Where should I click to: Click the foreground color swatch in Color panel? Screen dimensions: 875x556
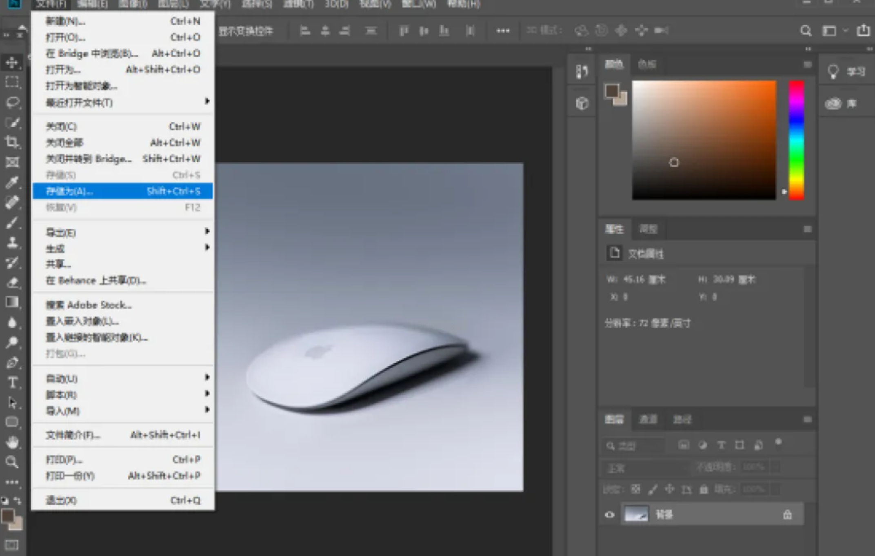coord(611,91)
